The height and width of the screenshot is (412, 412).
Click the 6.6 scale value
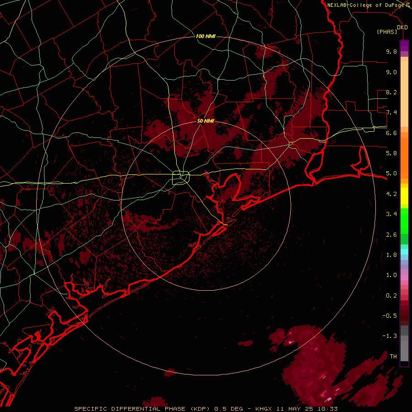click(x=391, y=133)
